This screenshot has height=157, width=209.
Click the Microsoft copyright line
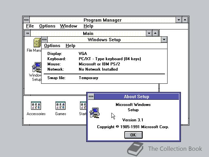point(133,127)
